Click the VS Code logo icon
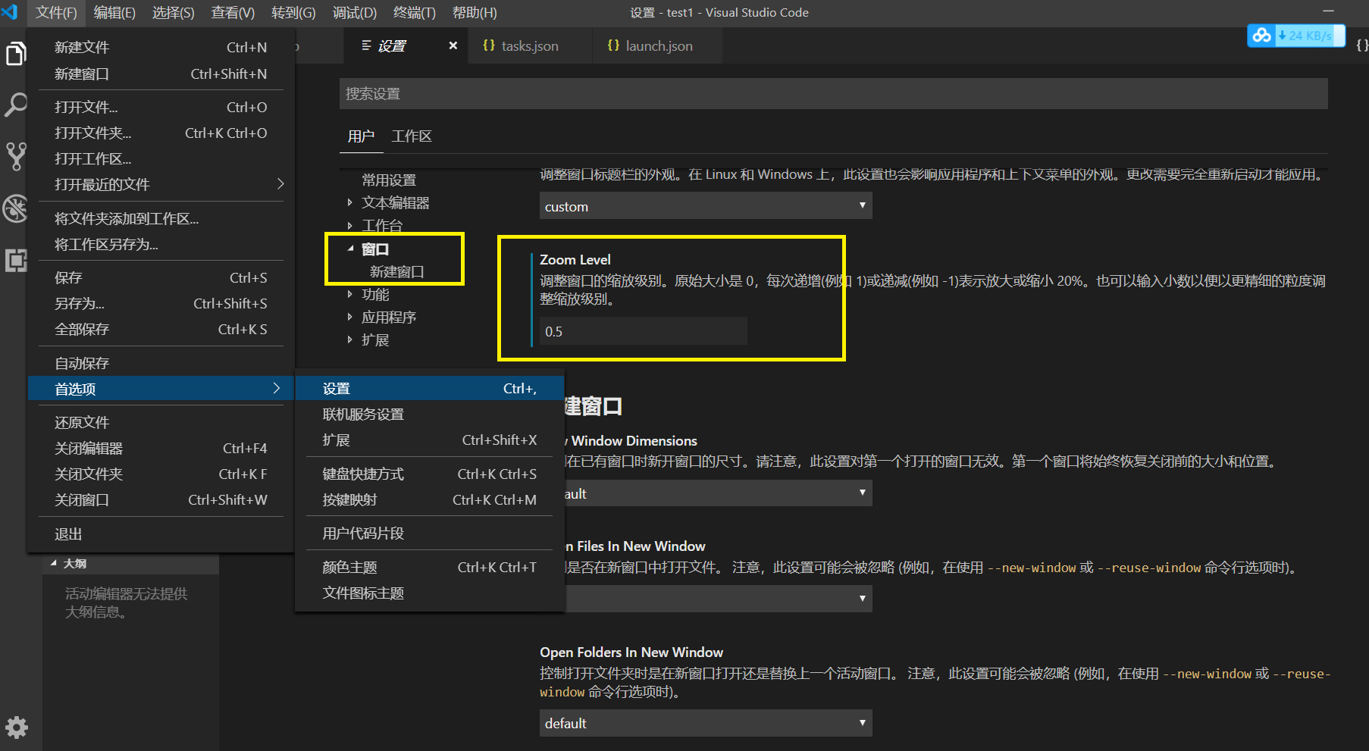 pyautogui.click(x=11, y=12)
